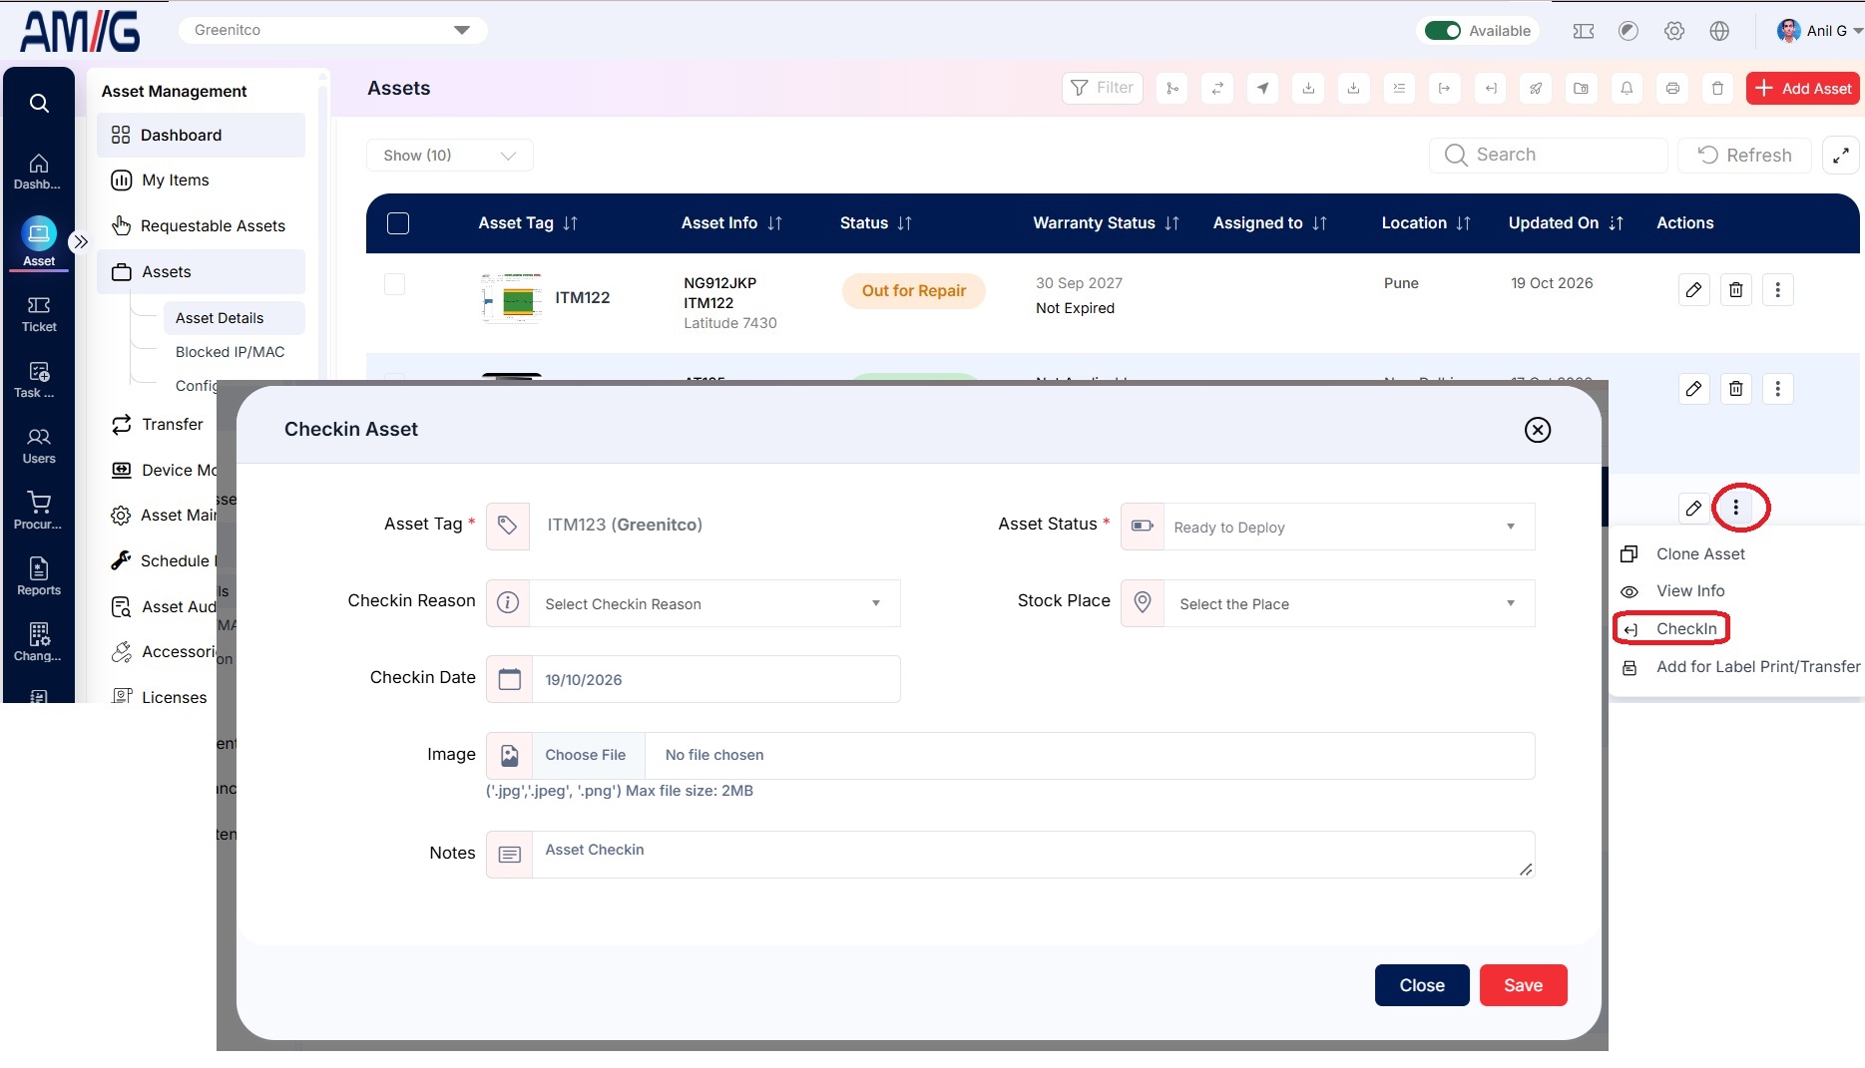The height and width of the screenshot is (1068, 1865).
Task: Toggle the Available status switch
Action: (1443, 31)
